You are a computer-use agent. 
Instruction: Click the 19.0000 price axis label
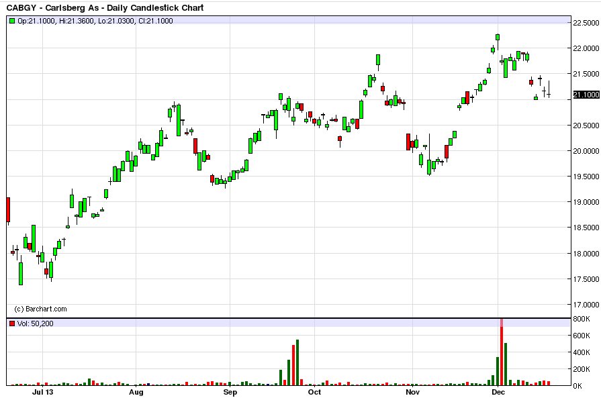[x=586, y=202]
